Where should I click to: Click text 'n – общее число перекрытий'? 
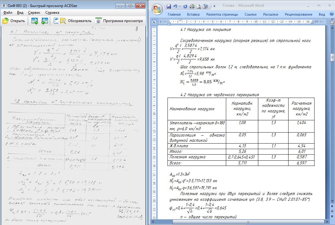pos(208,217)
